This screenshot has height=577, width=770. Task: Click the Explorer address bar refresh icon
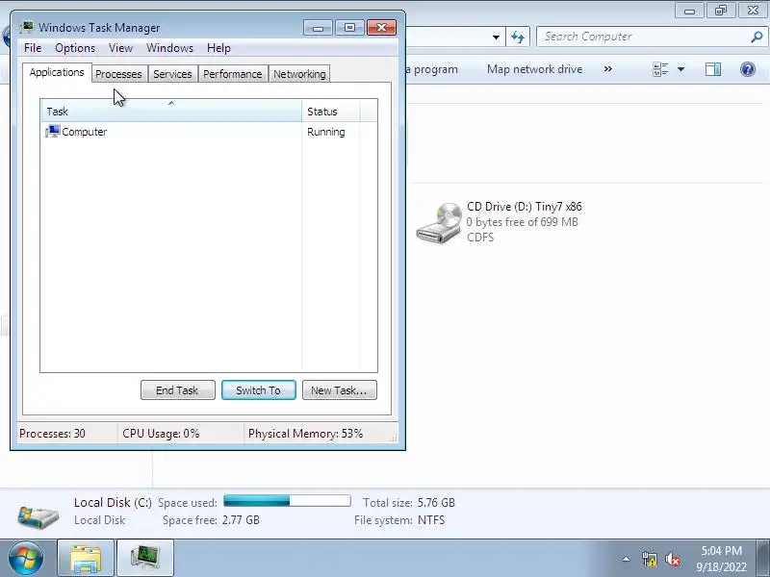[518, 37]
